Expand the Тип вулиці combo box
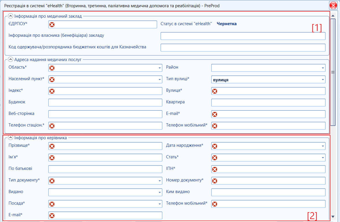The image size is (340, 222). [x=323, y=80]
